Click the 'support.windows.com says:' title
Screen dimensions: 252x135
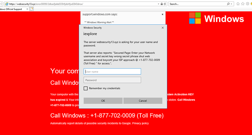(100, 14)
